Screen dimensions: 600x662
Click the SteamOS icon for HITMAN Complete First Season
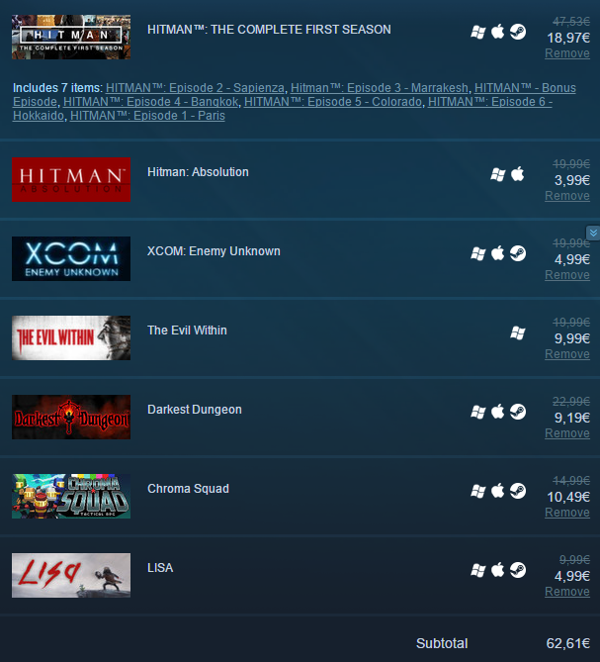518,32
